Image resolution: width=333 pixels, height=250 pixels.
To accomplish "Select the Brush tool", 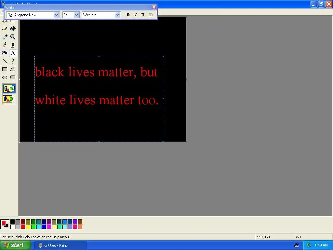I will click(13, 45).
